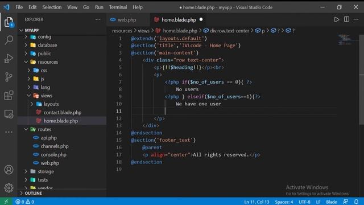
Task: Change 'UTF-8' file encoding
Action: [304, 202]
